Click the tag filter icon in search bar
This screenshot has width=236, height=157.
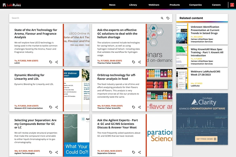point(168,18)
